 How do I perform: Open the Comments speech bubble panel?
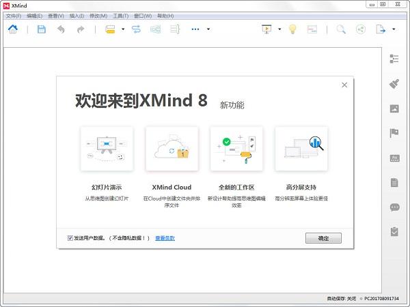[394, 207]
